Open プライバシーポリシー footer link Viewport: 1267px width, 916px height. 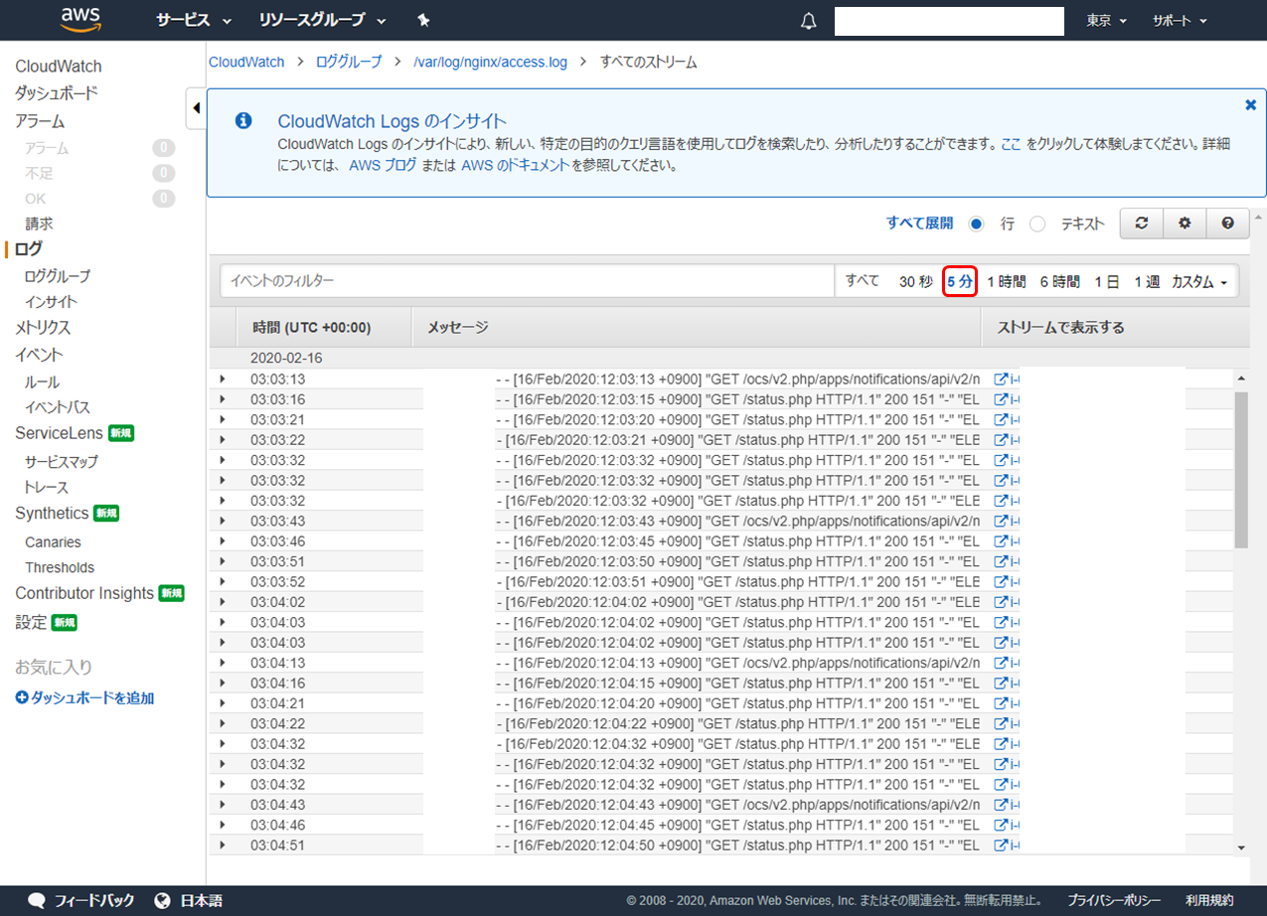pyautogui.click(x=1114, y=901)
